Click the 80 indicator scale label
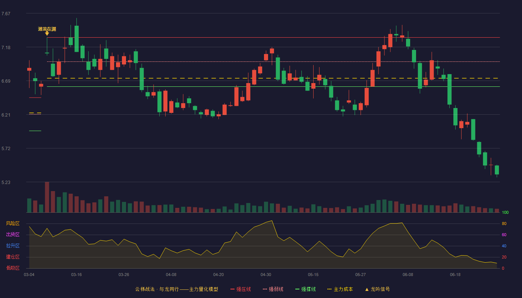 [x=504, y=223]
